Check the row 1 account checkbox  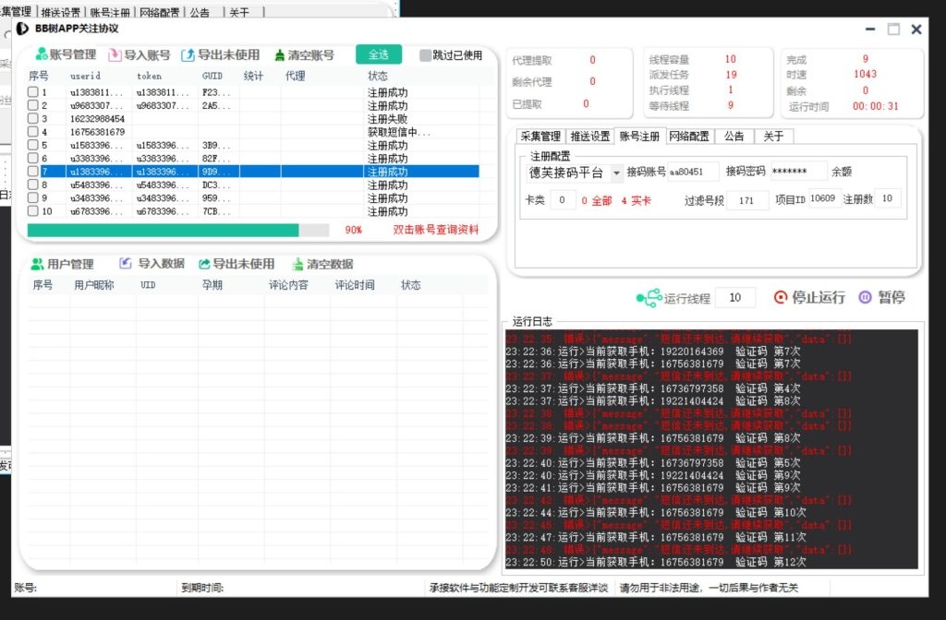35,92
